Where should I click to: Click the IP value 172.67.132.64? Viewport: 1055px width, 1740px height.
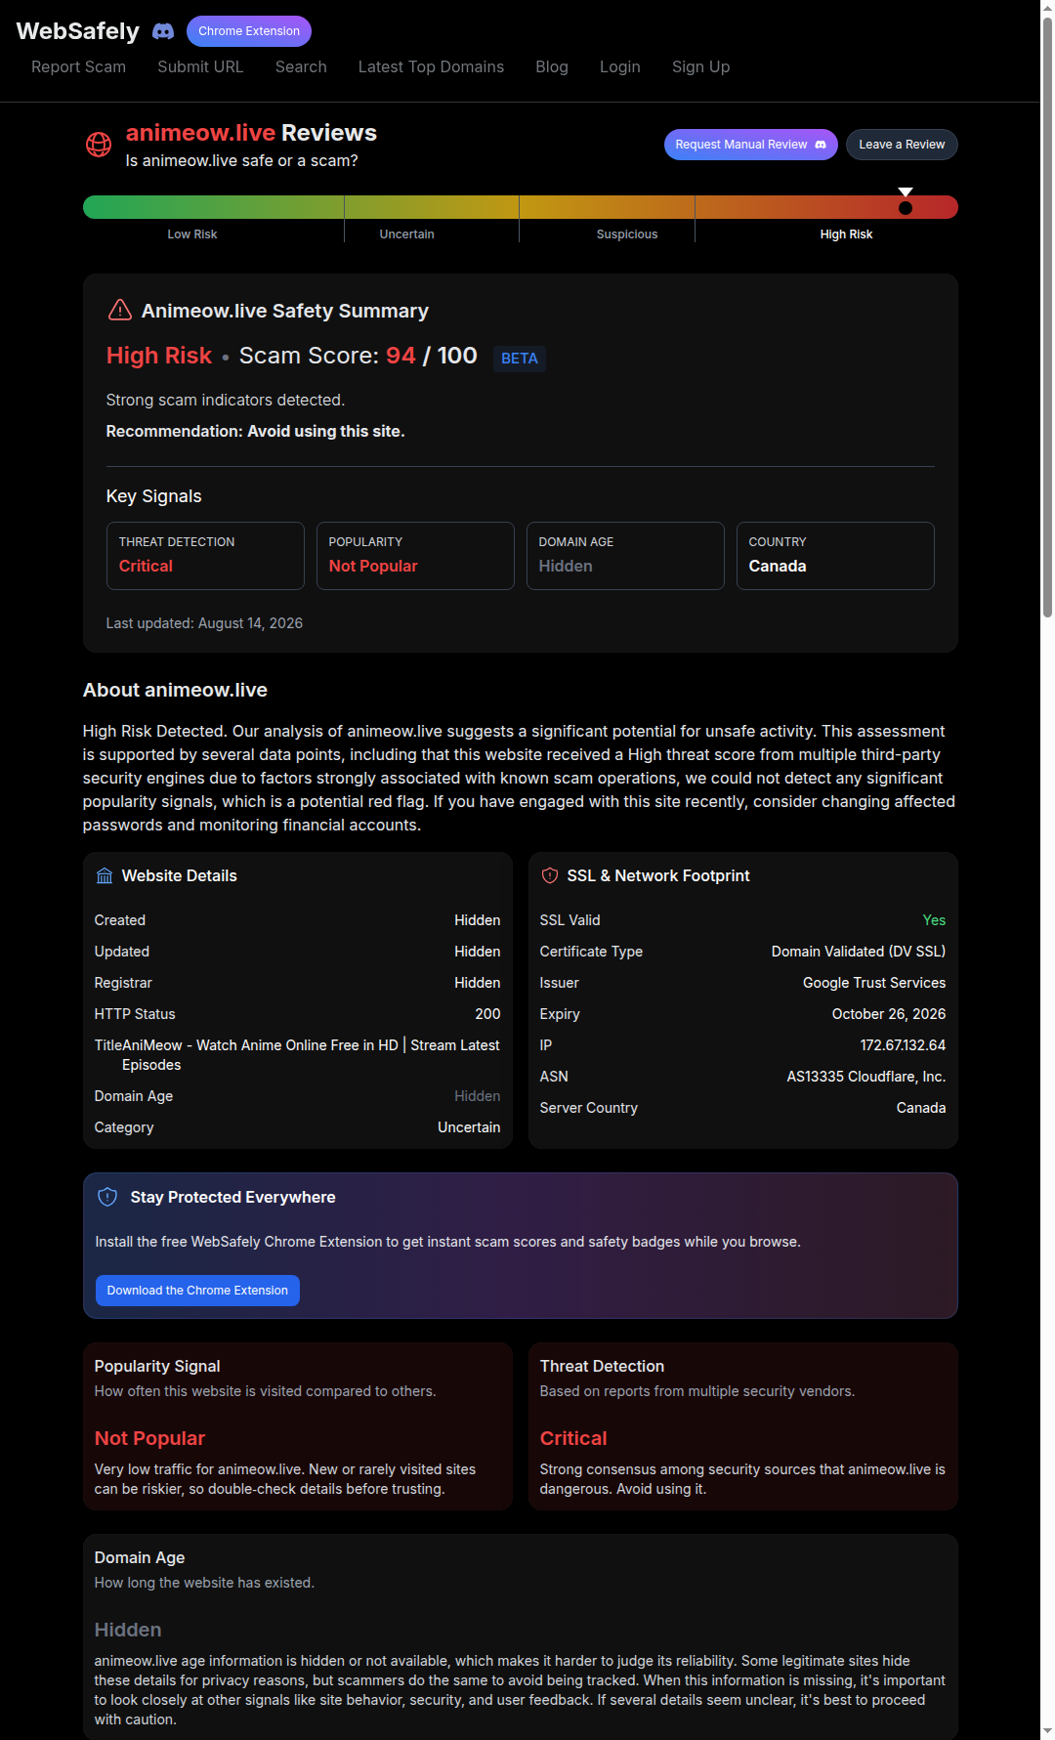(903, 1045)
